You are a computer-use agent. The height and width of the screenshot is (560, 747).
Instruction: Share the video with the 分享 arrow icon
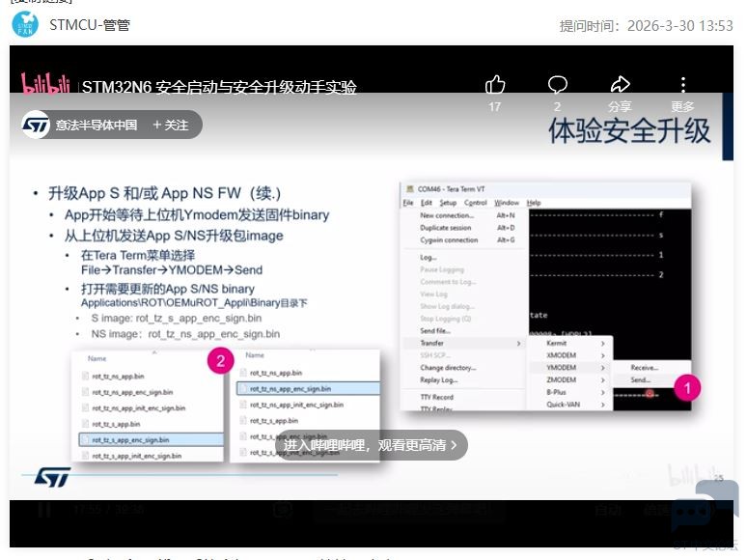(x=621, y=85)
